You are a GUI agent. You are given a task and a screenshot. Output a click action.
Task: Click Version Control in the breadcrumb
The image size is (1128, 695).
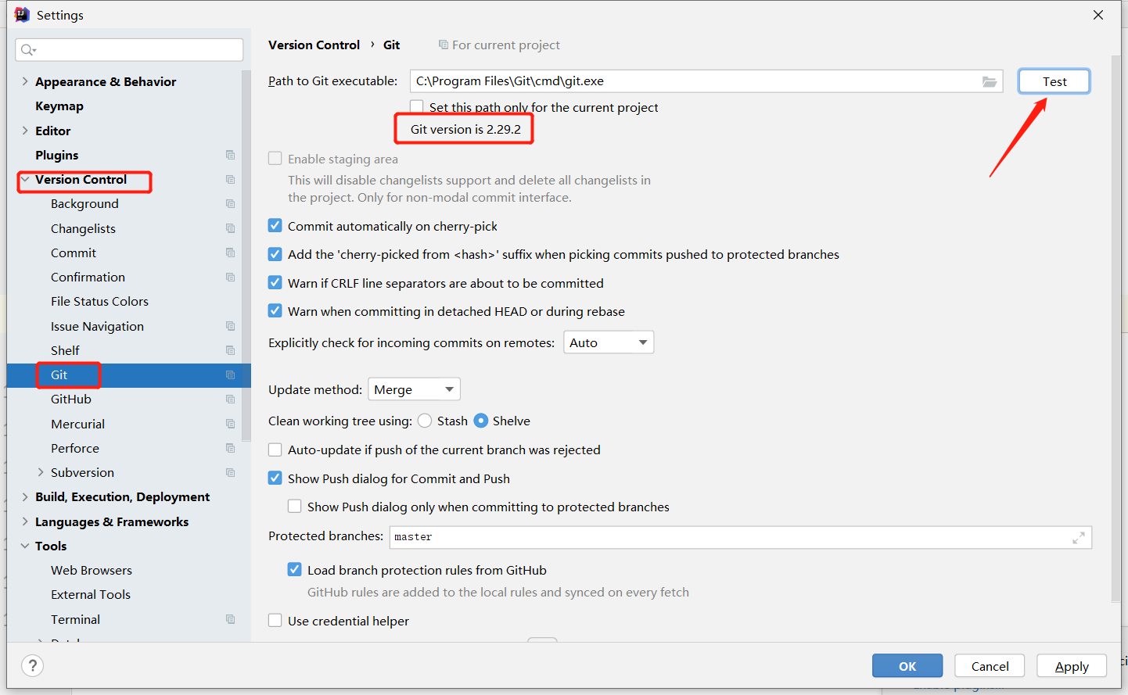(314, 45)
